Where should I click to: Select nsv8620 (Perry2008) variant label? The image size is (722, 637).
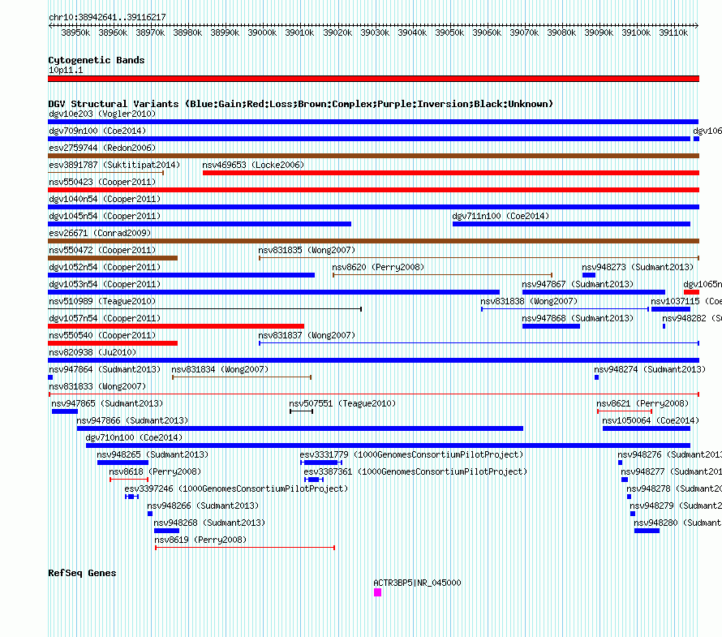coord(378,267)
